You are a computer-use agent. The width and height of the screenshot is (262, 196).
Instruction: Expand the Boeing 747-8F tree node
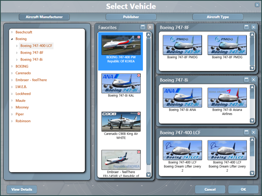coord(17,53)
